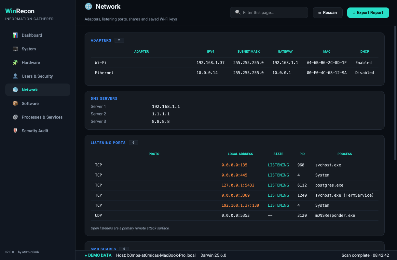Click IPv4 address 10.0.0.14
This screenshot has height=260, width=397.
click(x=207, y=73)
